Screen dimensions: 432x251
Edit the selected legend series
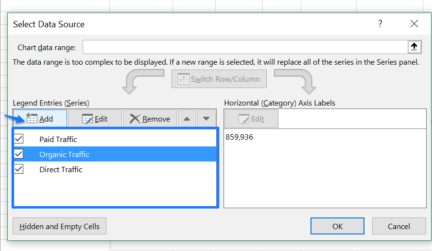[x=95, y=119]
